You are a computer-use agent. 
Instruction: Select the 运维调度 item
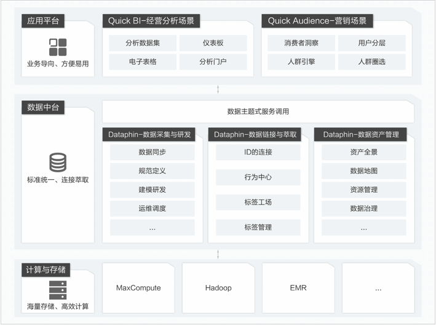[x=153, y=209]
